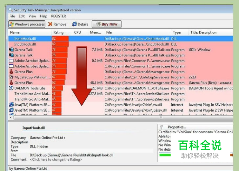The height and width of the screenshot is (171, 239).
Task: Click the "DLL, hidden" type value
Action: 39,146
